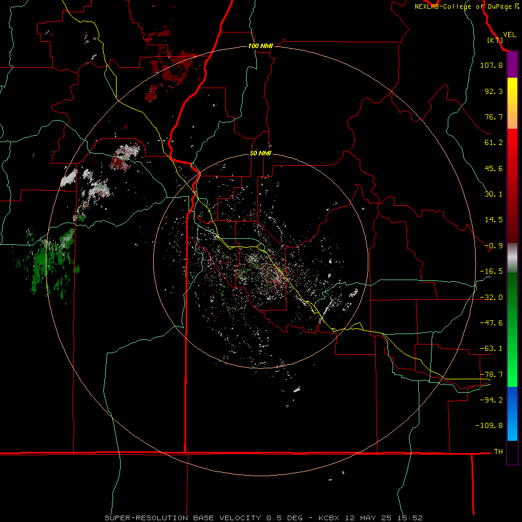Select the -16.5 legend value
This screenshot has height=522, width=522.
tap(491, 271)
